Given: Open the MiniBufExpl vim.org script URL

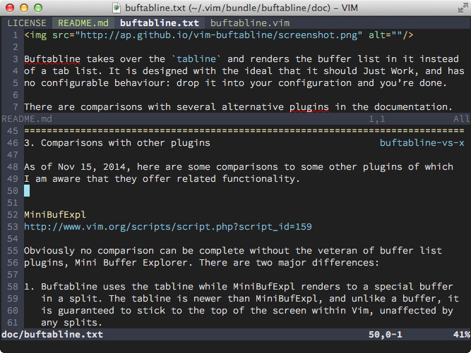Looking at the screenshot, I should pos(167,227).
